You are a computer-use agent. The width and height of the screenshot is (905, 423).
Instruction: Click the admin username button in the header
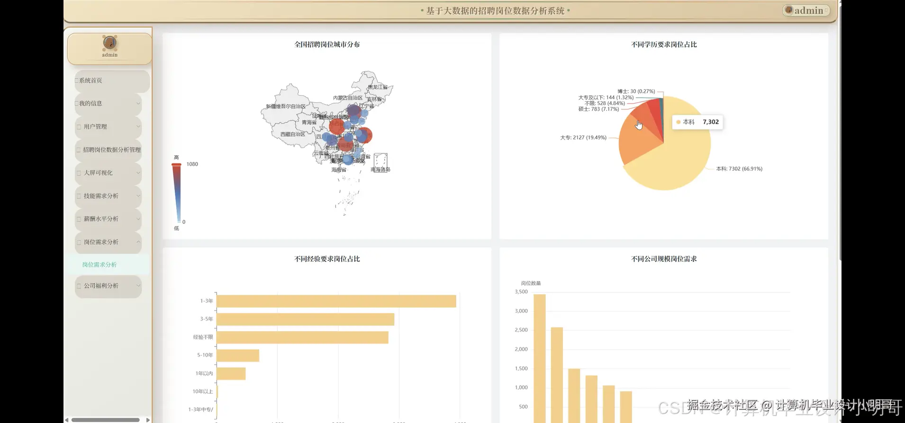point(806,10)
